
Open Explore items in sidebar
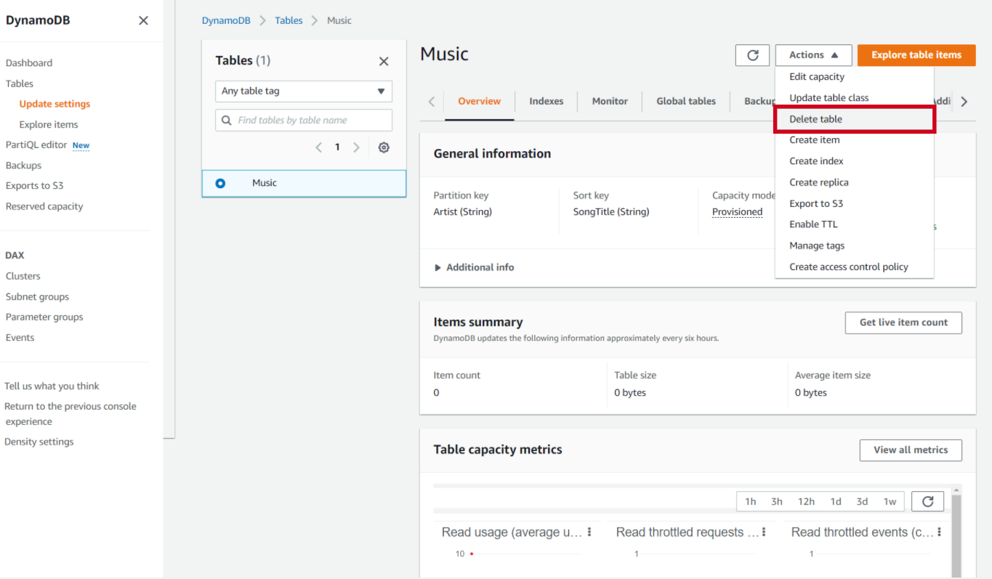49,124
